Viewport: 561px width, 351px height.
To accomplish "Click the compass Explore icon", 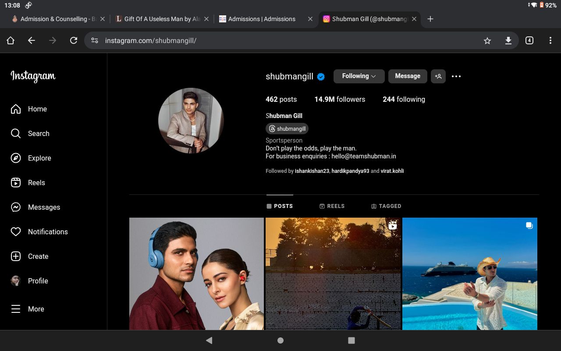I will click(x=16, y=158).
